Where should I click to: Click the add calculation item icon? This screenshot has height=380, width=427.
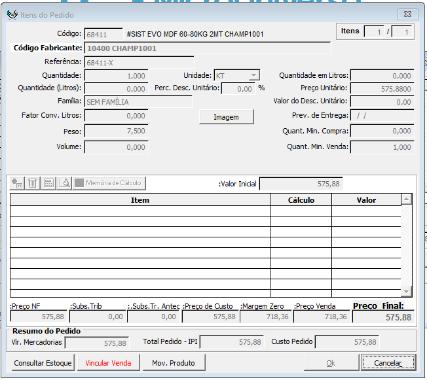17,183
